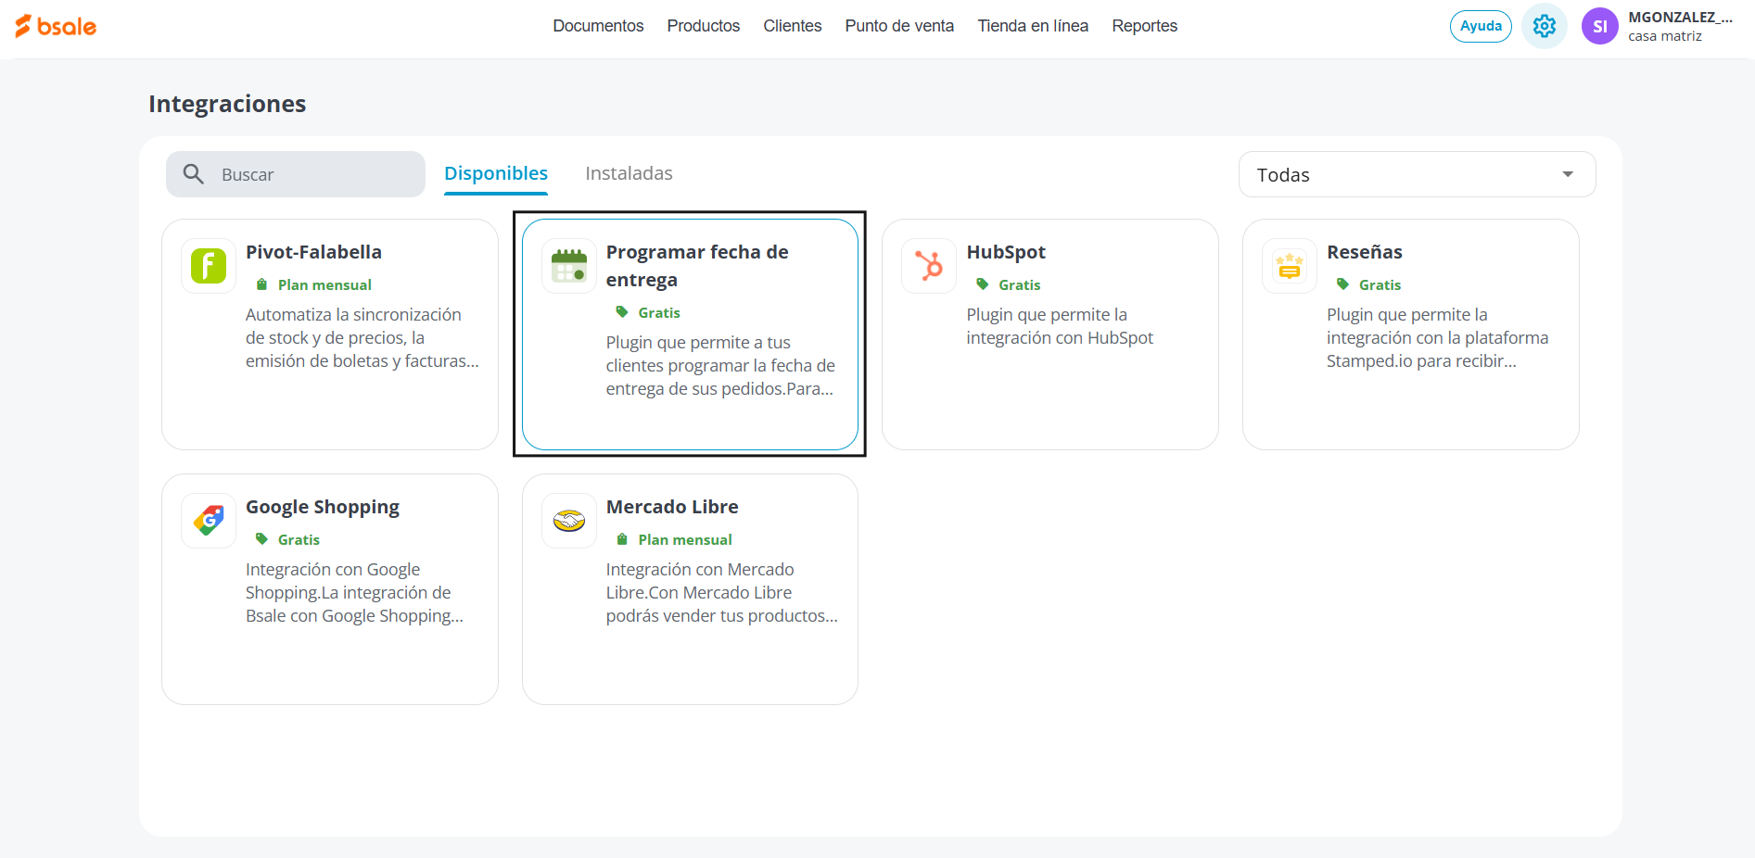Open the Google Shopping integration title
The image size is (1755, 858).
[323, 507]
